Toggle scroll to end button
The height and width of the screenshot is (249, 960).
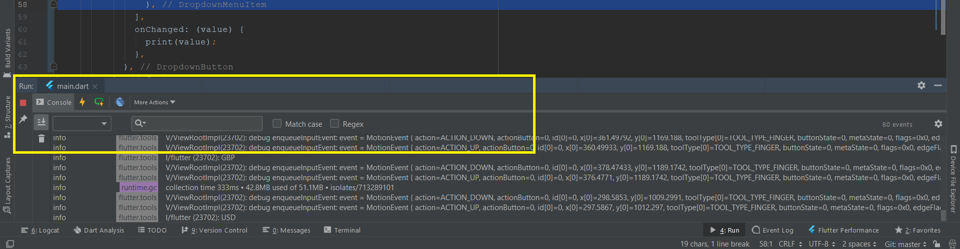(42, 122)
